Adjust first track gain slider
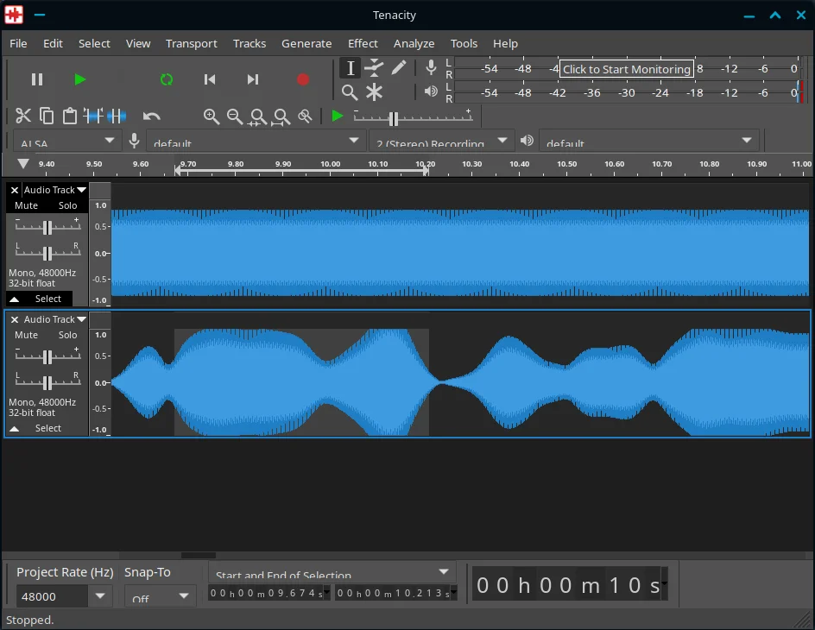 pyautogui.click(x=47, y=227)
